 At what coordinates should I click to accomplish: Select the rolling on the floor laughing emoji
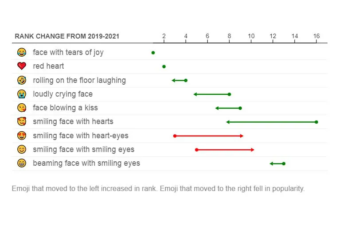click(x=21, y=80)
